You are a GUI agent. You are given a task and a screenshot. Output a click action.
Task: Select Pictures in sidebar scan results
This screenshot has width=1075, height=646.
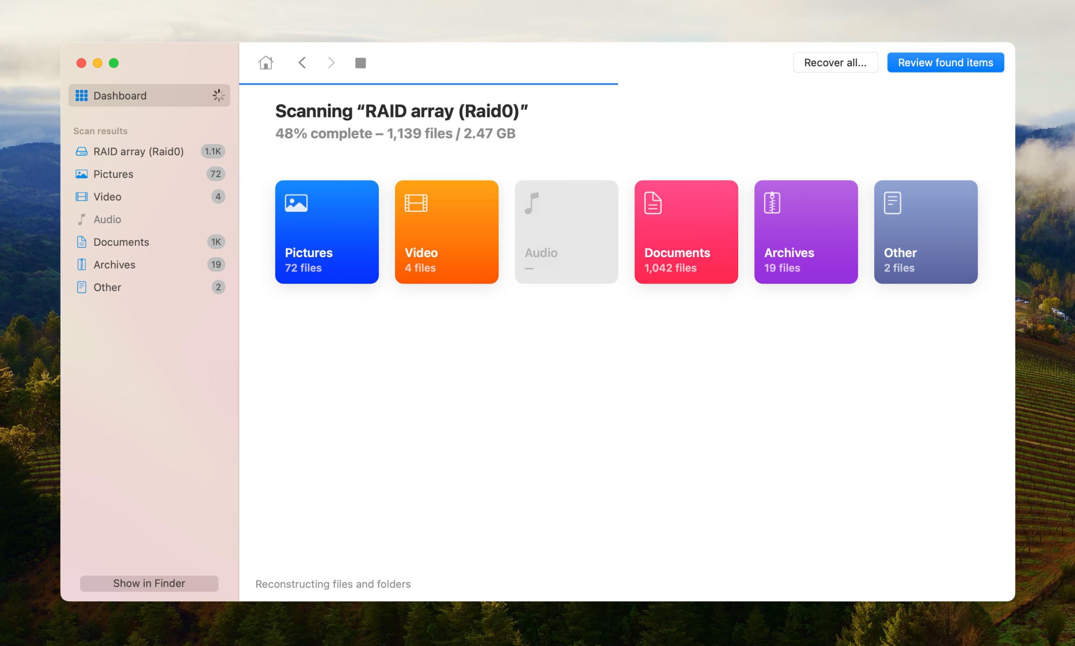113,174
